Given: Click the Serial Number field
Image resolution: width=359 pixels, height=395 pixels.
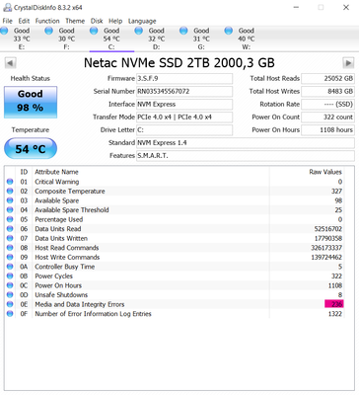Looking at the screenshot, I should pos(184,91).
